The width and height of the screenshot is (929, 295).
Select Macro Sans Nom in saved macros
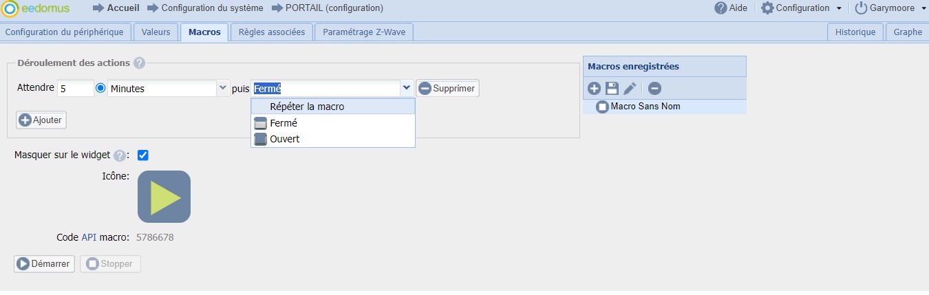coord(645,107)
